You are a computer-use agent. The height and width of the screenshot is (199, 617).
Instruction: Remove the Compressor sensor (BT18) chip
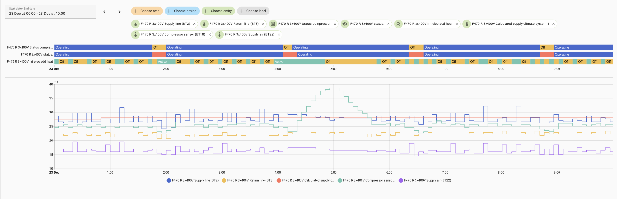(210, 35)
